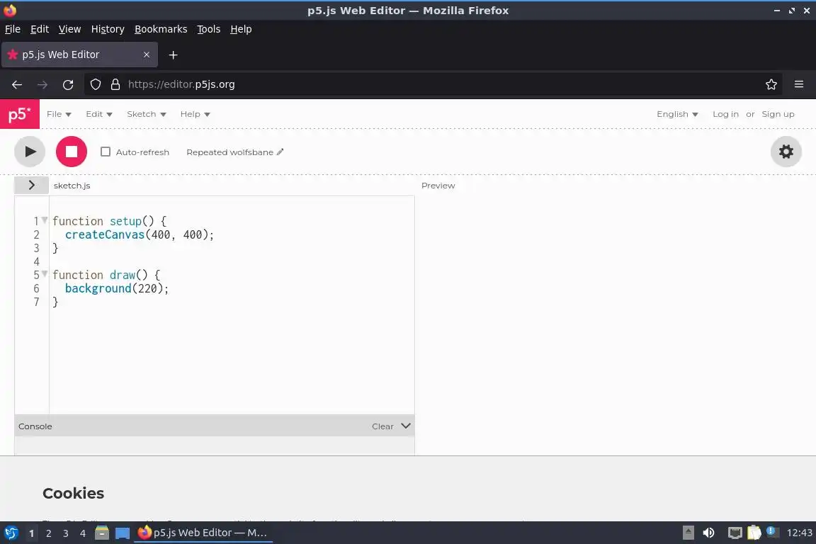
Task: Click line 2 createCanvas code
Action: pos(139,234)
